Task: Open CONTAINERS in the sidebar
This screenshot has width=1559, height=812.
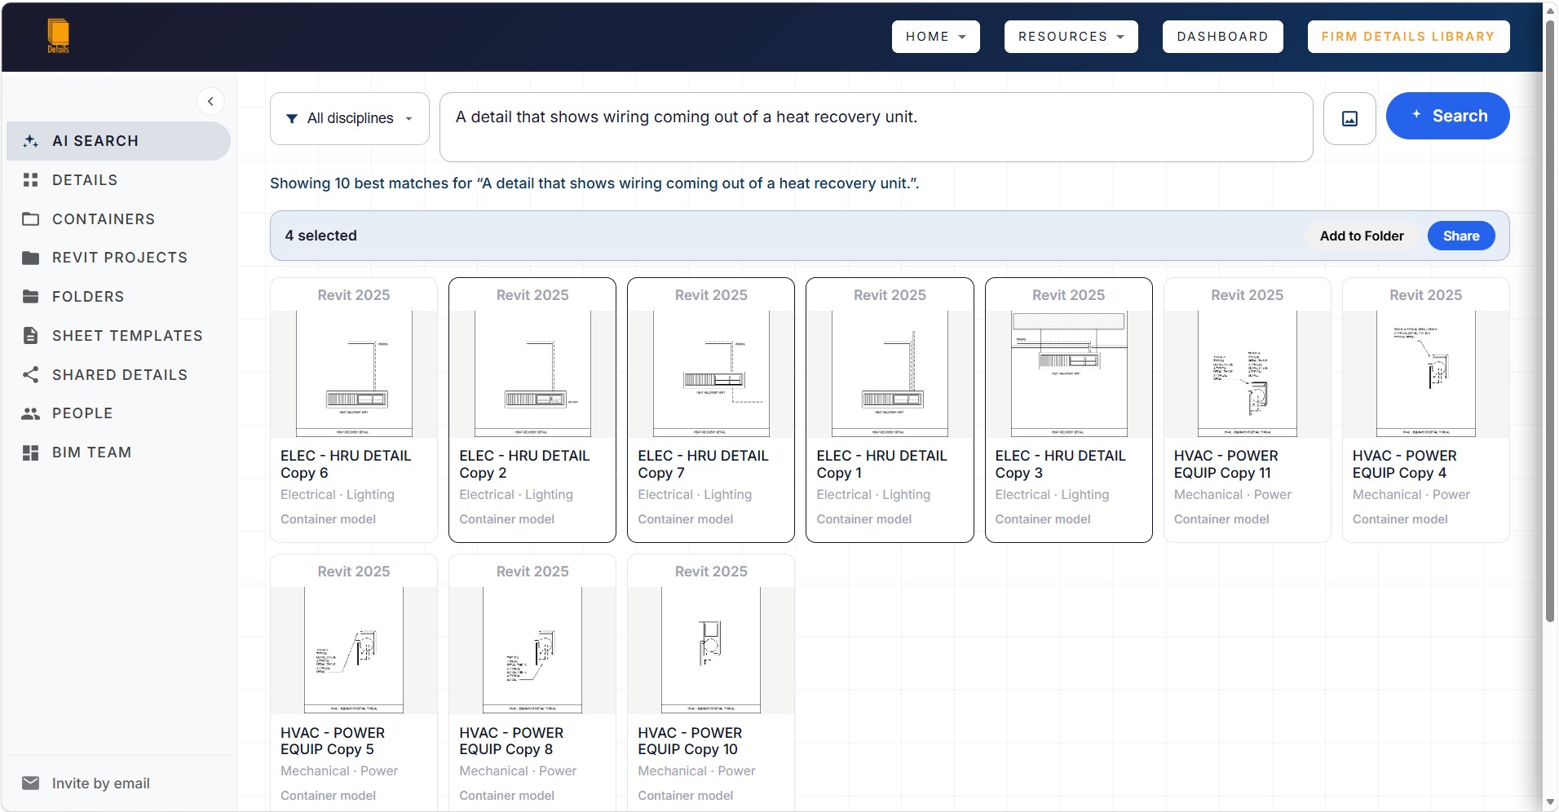Action: coord(118,219)
